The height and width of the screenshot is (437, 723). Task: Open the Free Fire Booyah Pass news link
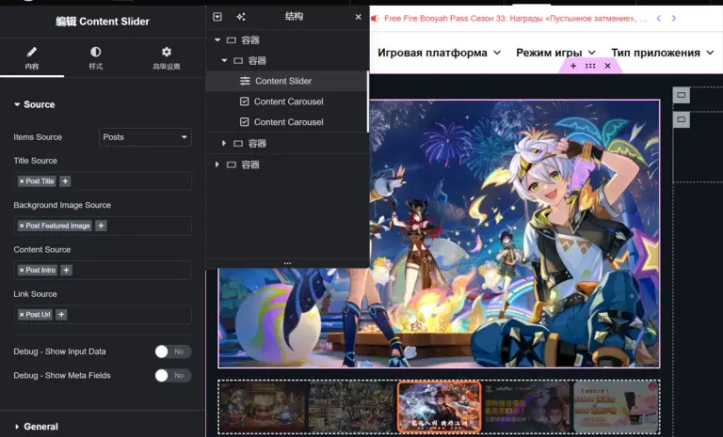(x=515, y=19)
